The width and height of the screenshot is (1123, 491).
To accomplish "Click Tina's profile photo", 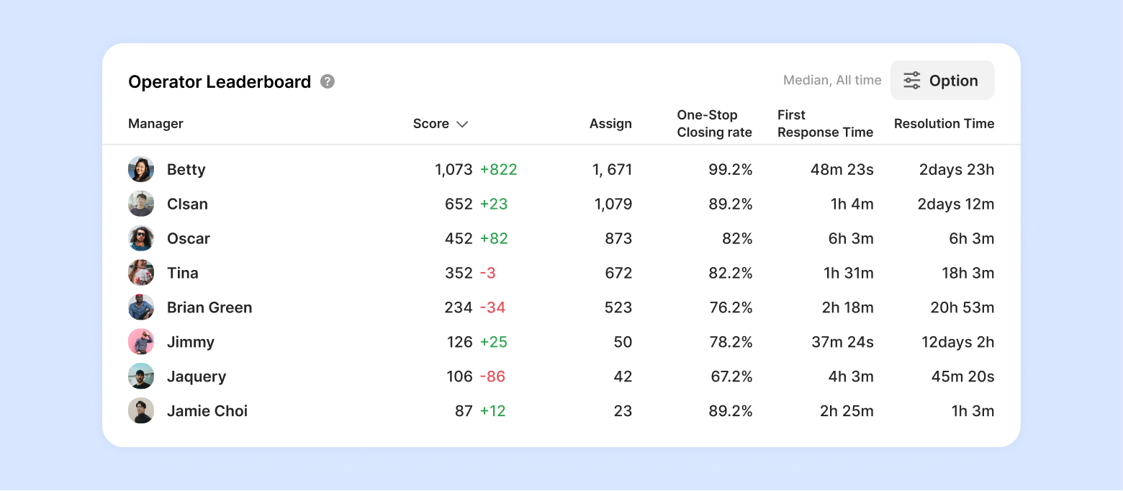I will tap(141, 273).
